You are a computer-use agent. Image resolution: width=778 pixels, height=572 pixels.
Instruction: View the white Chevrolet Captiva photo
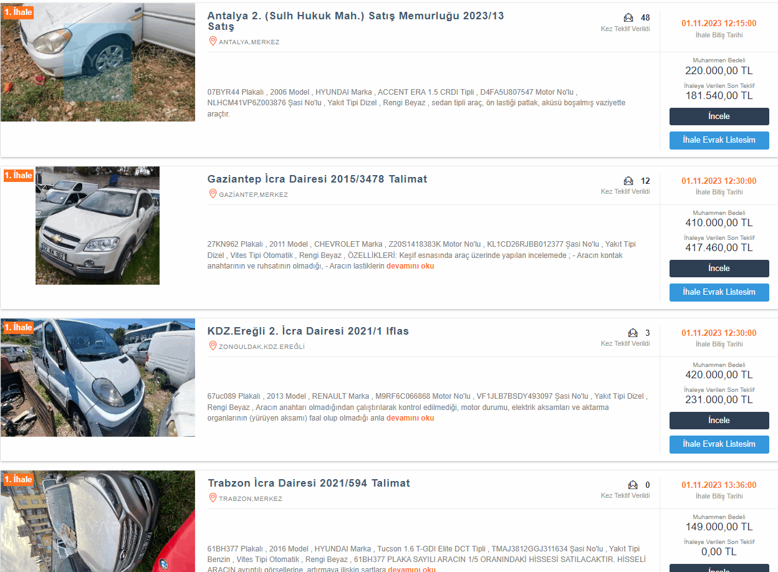coord(97,226)
